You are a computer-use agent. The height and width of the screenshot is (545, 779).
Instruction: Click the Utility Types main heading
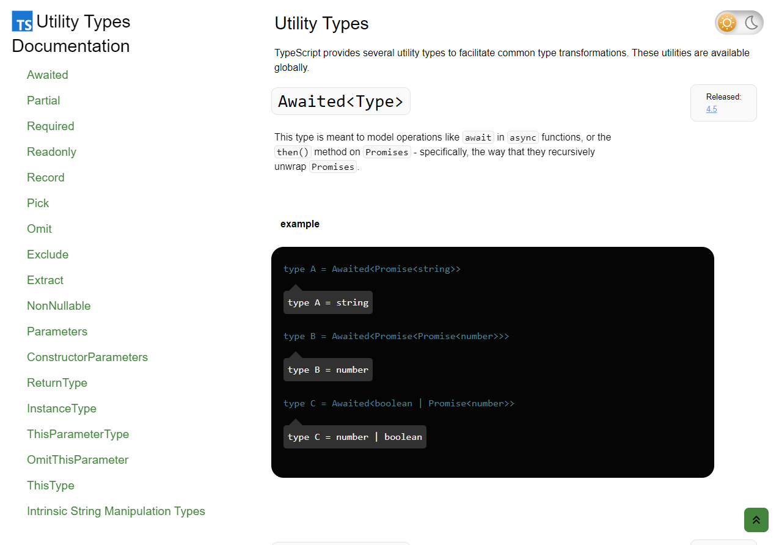321,23
